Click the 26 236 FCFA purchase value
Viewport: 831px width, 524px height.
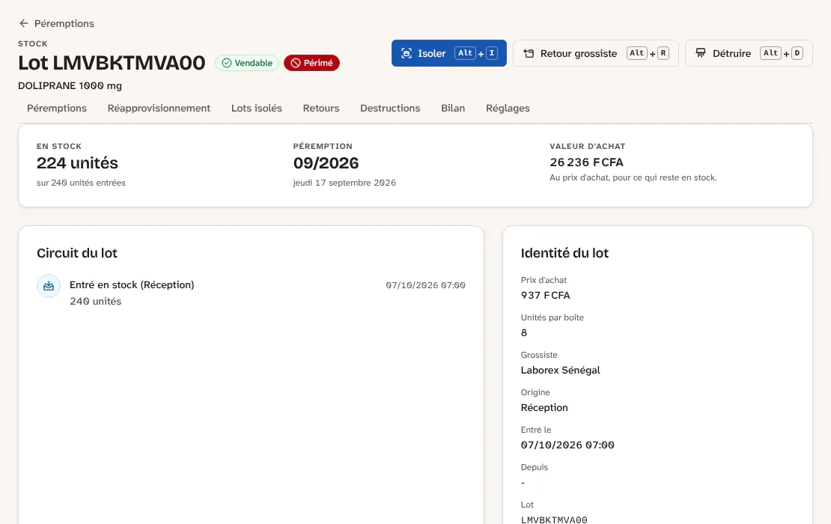pos(587,162)
